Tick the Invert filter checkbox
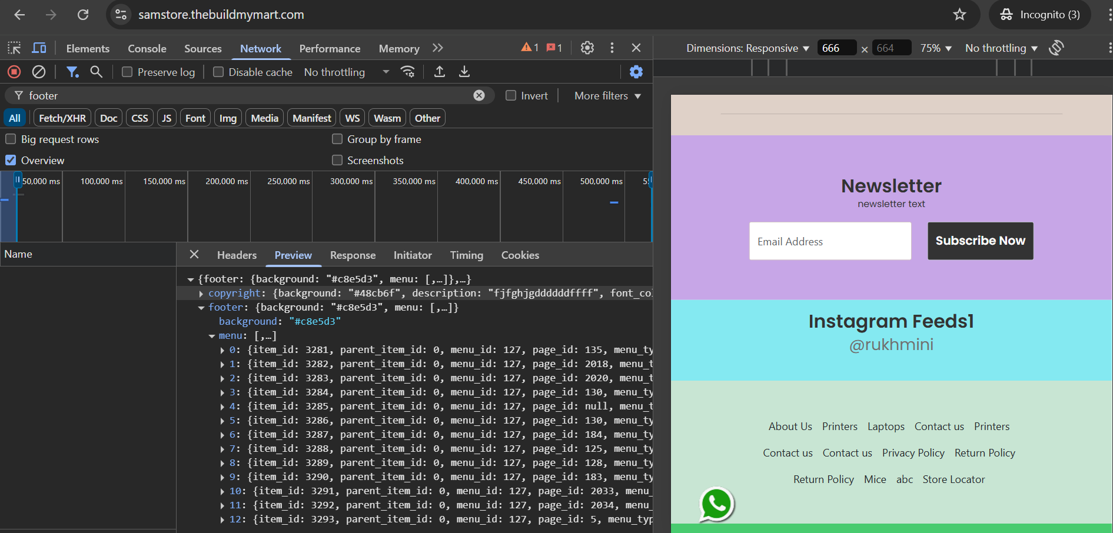Screen dimensions: 1113x533 [x=511, y=95]
